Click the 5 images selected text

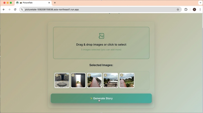(x=101, y=49)
